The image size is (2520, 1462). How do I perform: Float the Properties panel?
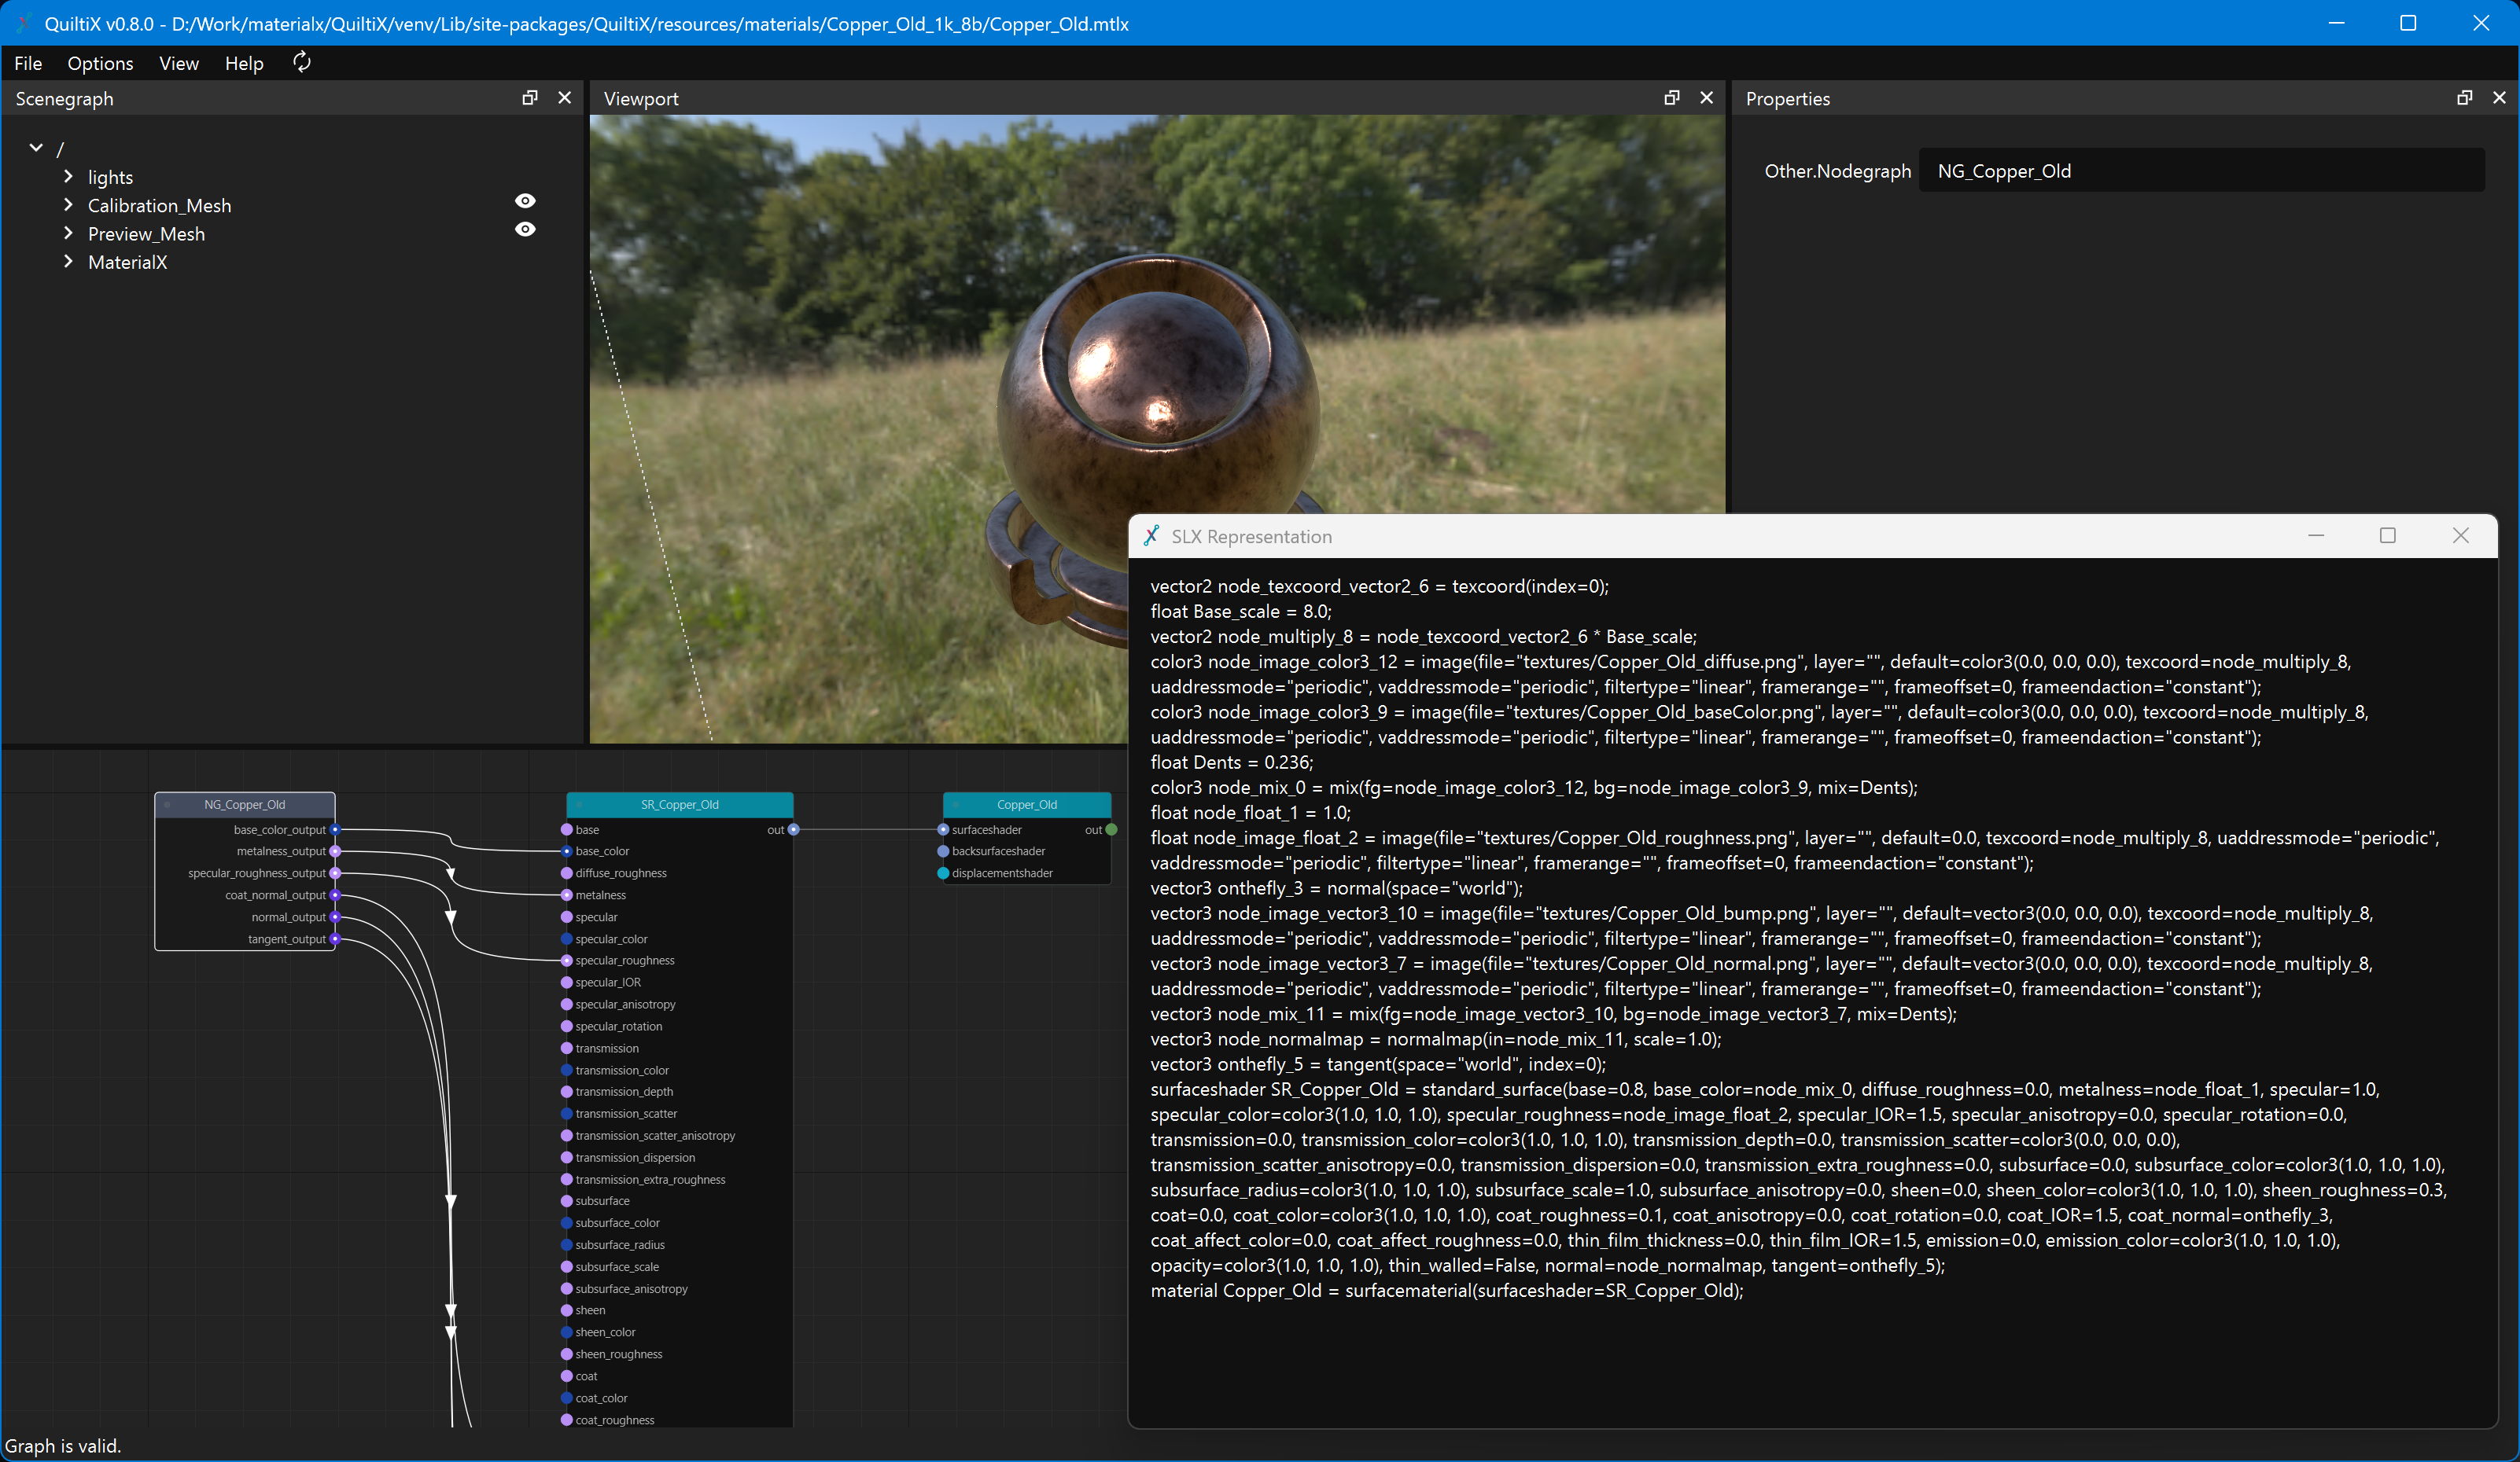2464,97
